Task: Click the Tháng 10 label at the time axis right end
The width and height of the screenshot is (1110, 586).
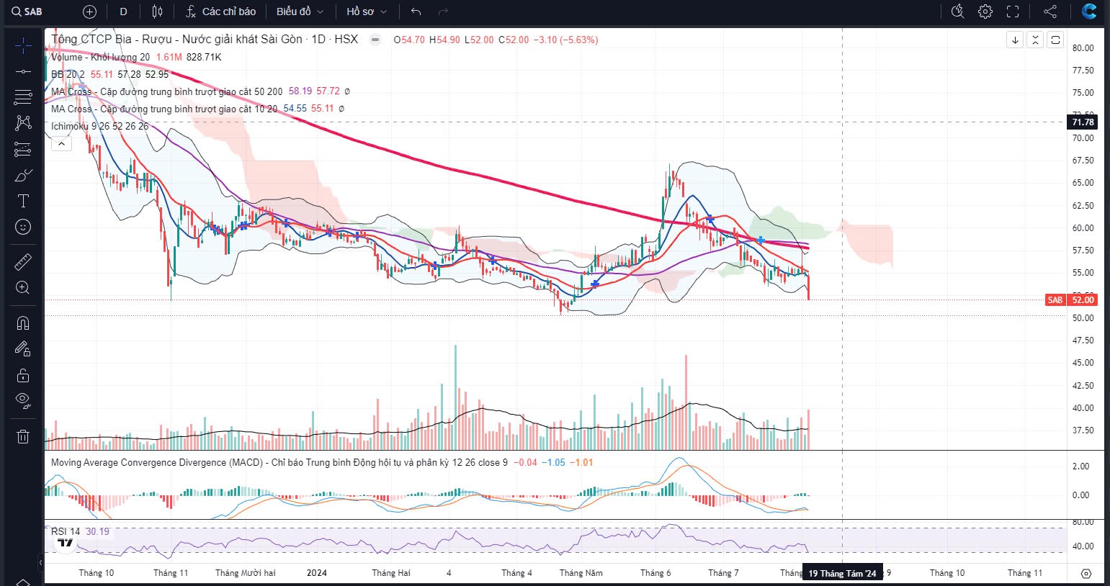Action: click(946, 573)
